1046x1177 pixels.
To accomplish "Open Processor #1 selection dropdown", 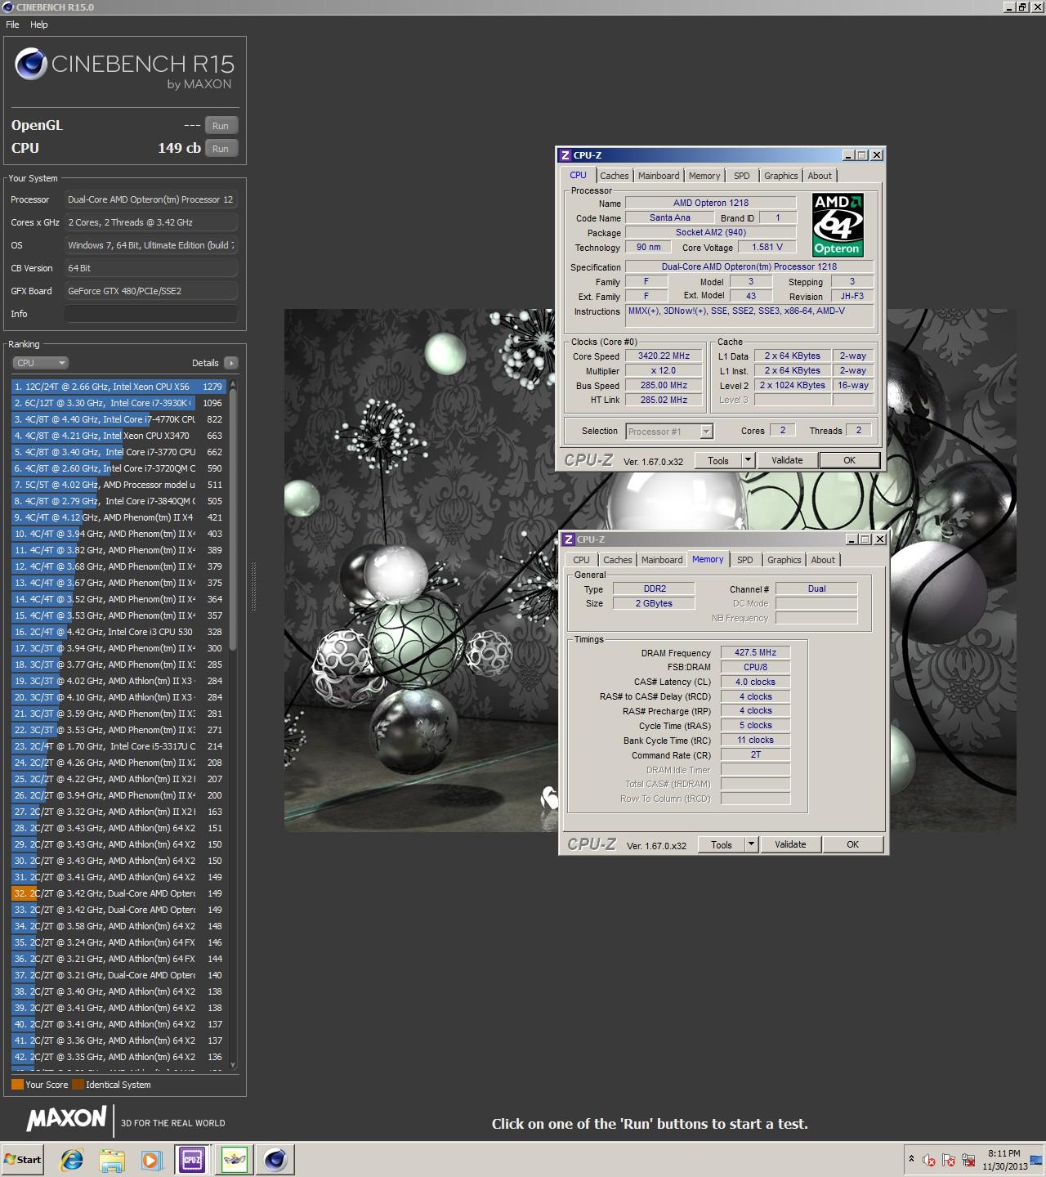I will (x=670, y=432).
